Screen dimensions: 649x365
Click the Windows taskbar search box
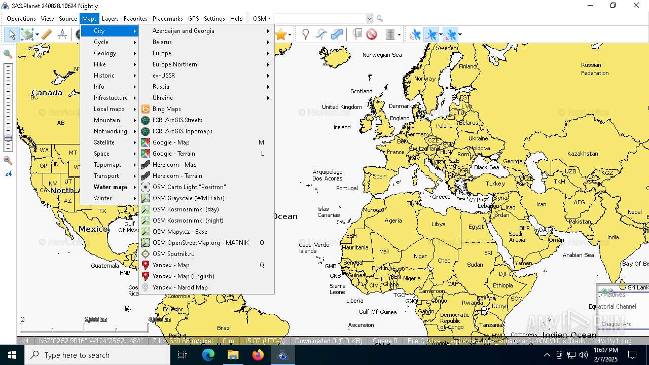pos(97,355)
